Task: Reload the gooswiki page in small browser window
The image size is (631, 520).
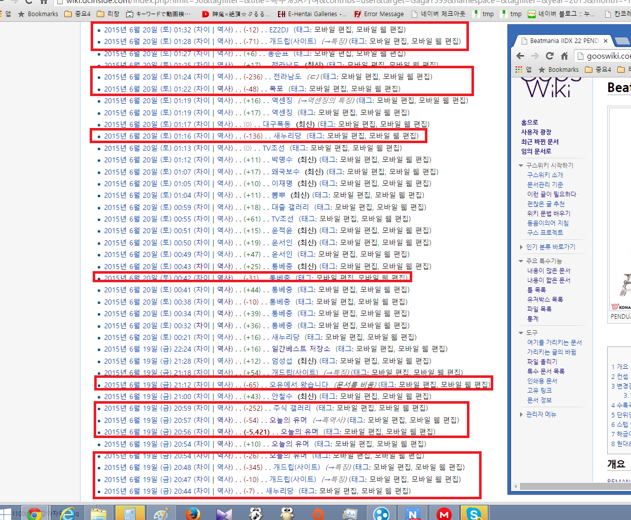Action: click(x=550, y=56)
